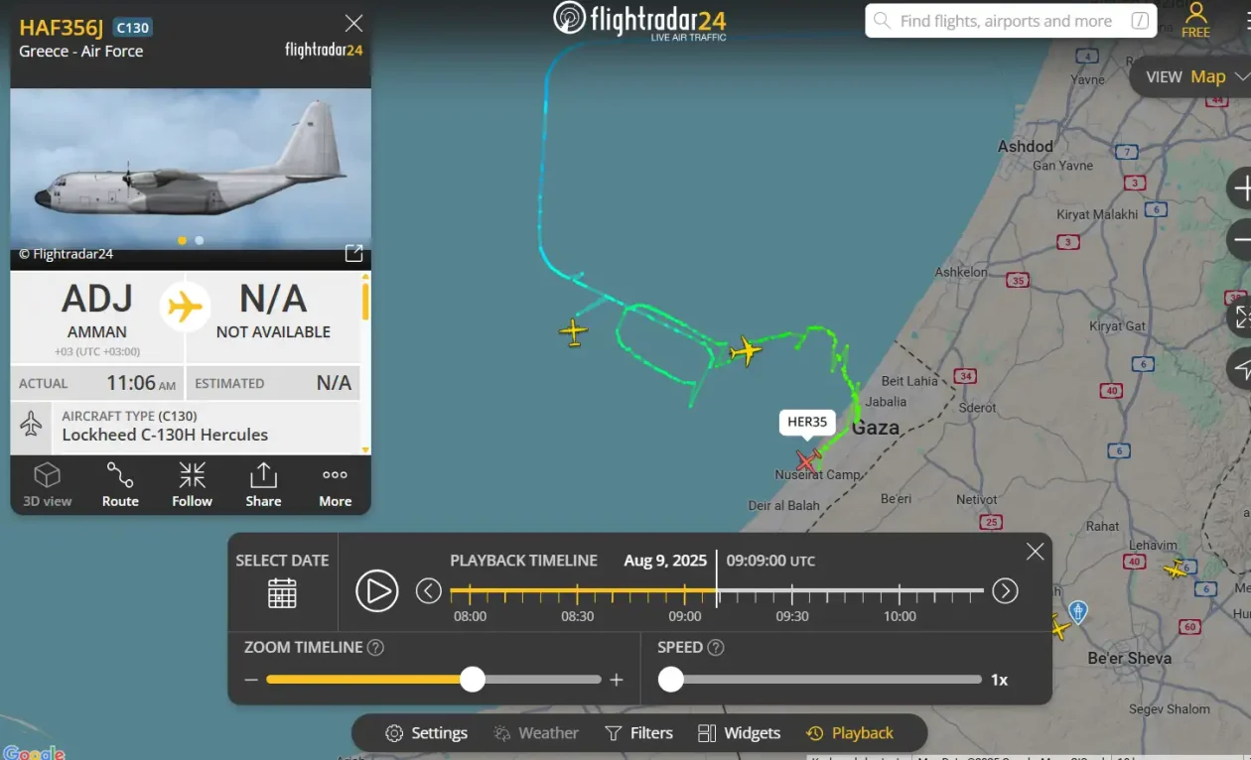Step the timeline backward with left arrow
The image size is (1251, 760).
point(428,591)
